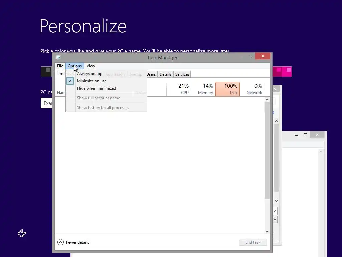Pick the bright pink color swatch
Screen dimensions: 342x257
287,72
